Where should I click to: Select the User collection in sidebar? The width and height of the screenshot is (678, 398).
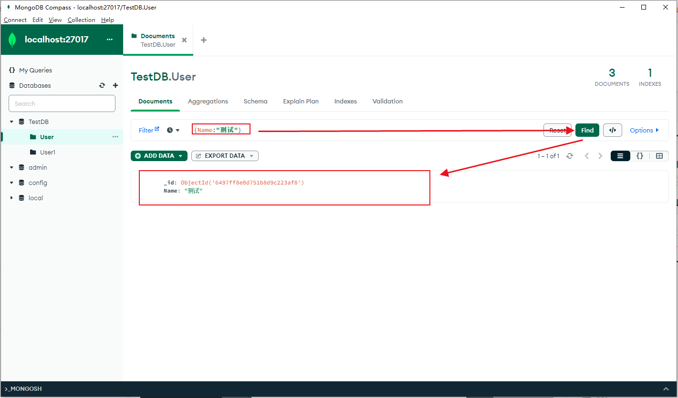47,137
